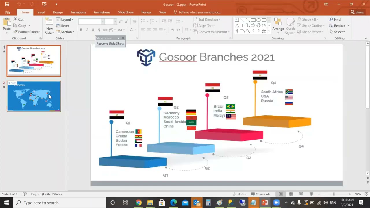This screenshot has height=208, width=370.
Task: Open the Calculator app from the taskbar
Action: [208, 203]
